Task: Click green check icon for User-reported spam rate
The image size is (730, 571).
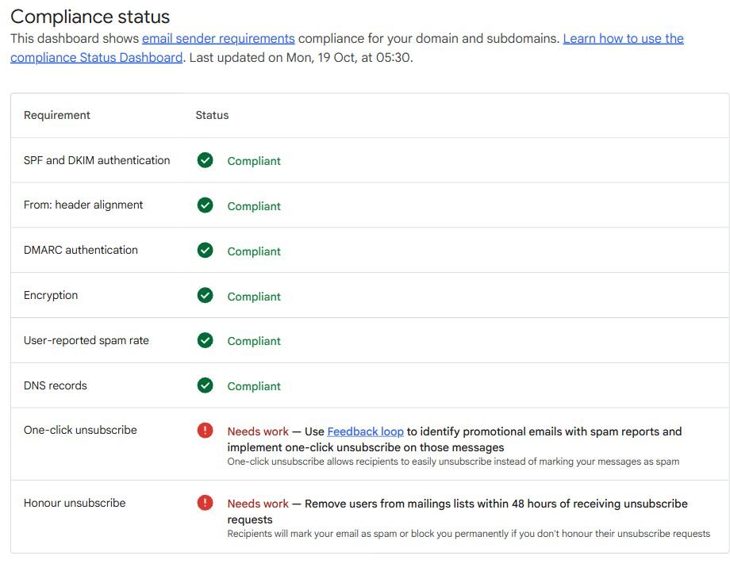Action: point(205,341)
